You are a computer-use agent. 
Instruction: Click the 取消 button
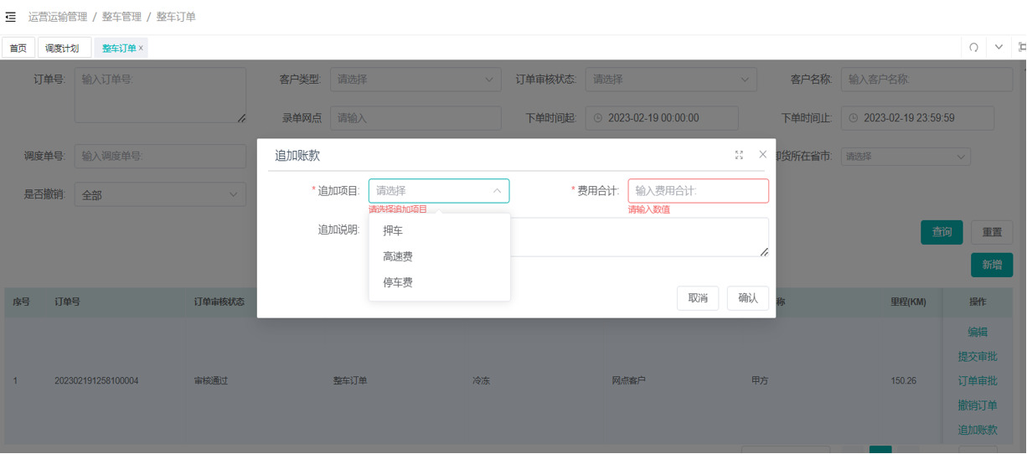pyautogui.click(x=698, y=298)
